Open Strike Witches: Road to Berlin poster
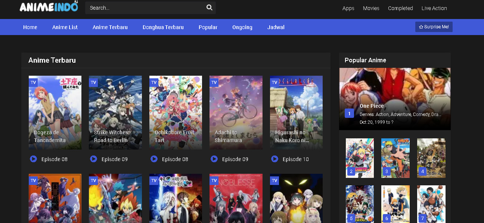This screenshot has height=223, width=484. click(115, 113)
